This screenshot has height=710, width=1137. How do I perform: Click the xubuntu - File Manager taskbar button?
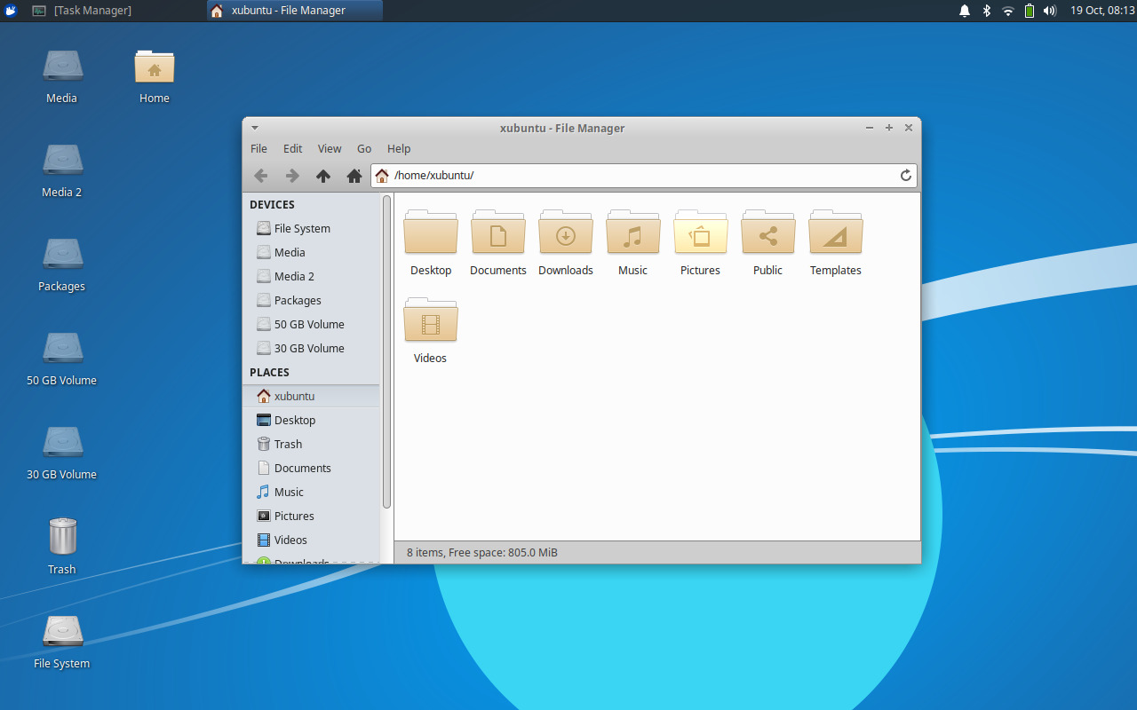pyautogui.click(x=295, y=11)
